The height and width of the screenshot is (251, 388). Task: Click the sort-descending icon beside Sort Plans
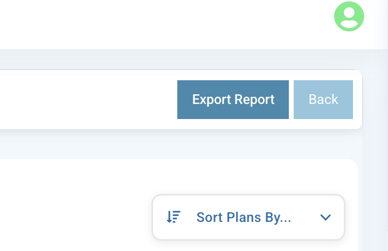click(174, 217)
